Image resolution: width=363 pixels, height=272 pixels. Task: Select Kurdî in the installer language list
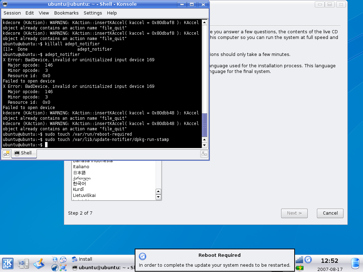click(78, 189)
